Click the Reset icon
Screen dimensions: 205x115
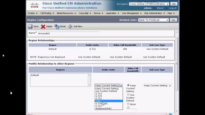[57, 27]
